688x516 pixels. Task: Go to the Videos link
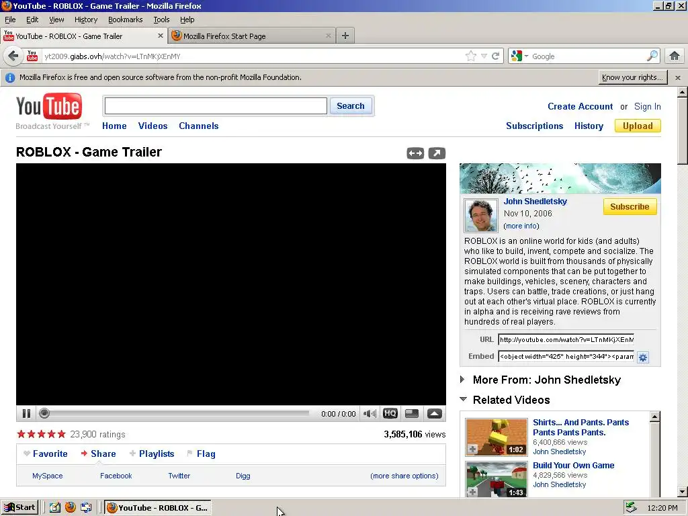[153, 126]
